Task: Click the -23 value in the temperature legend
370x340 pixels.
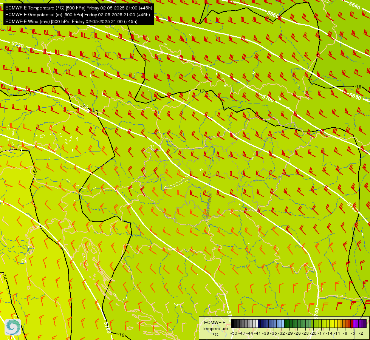Action: point(305,334)
